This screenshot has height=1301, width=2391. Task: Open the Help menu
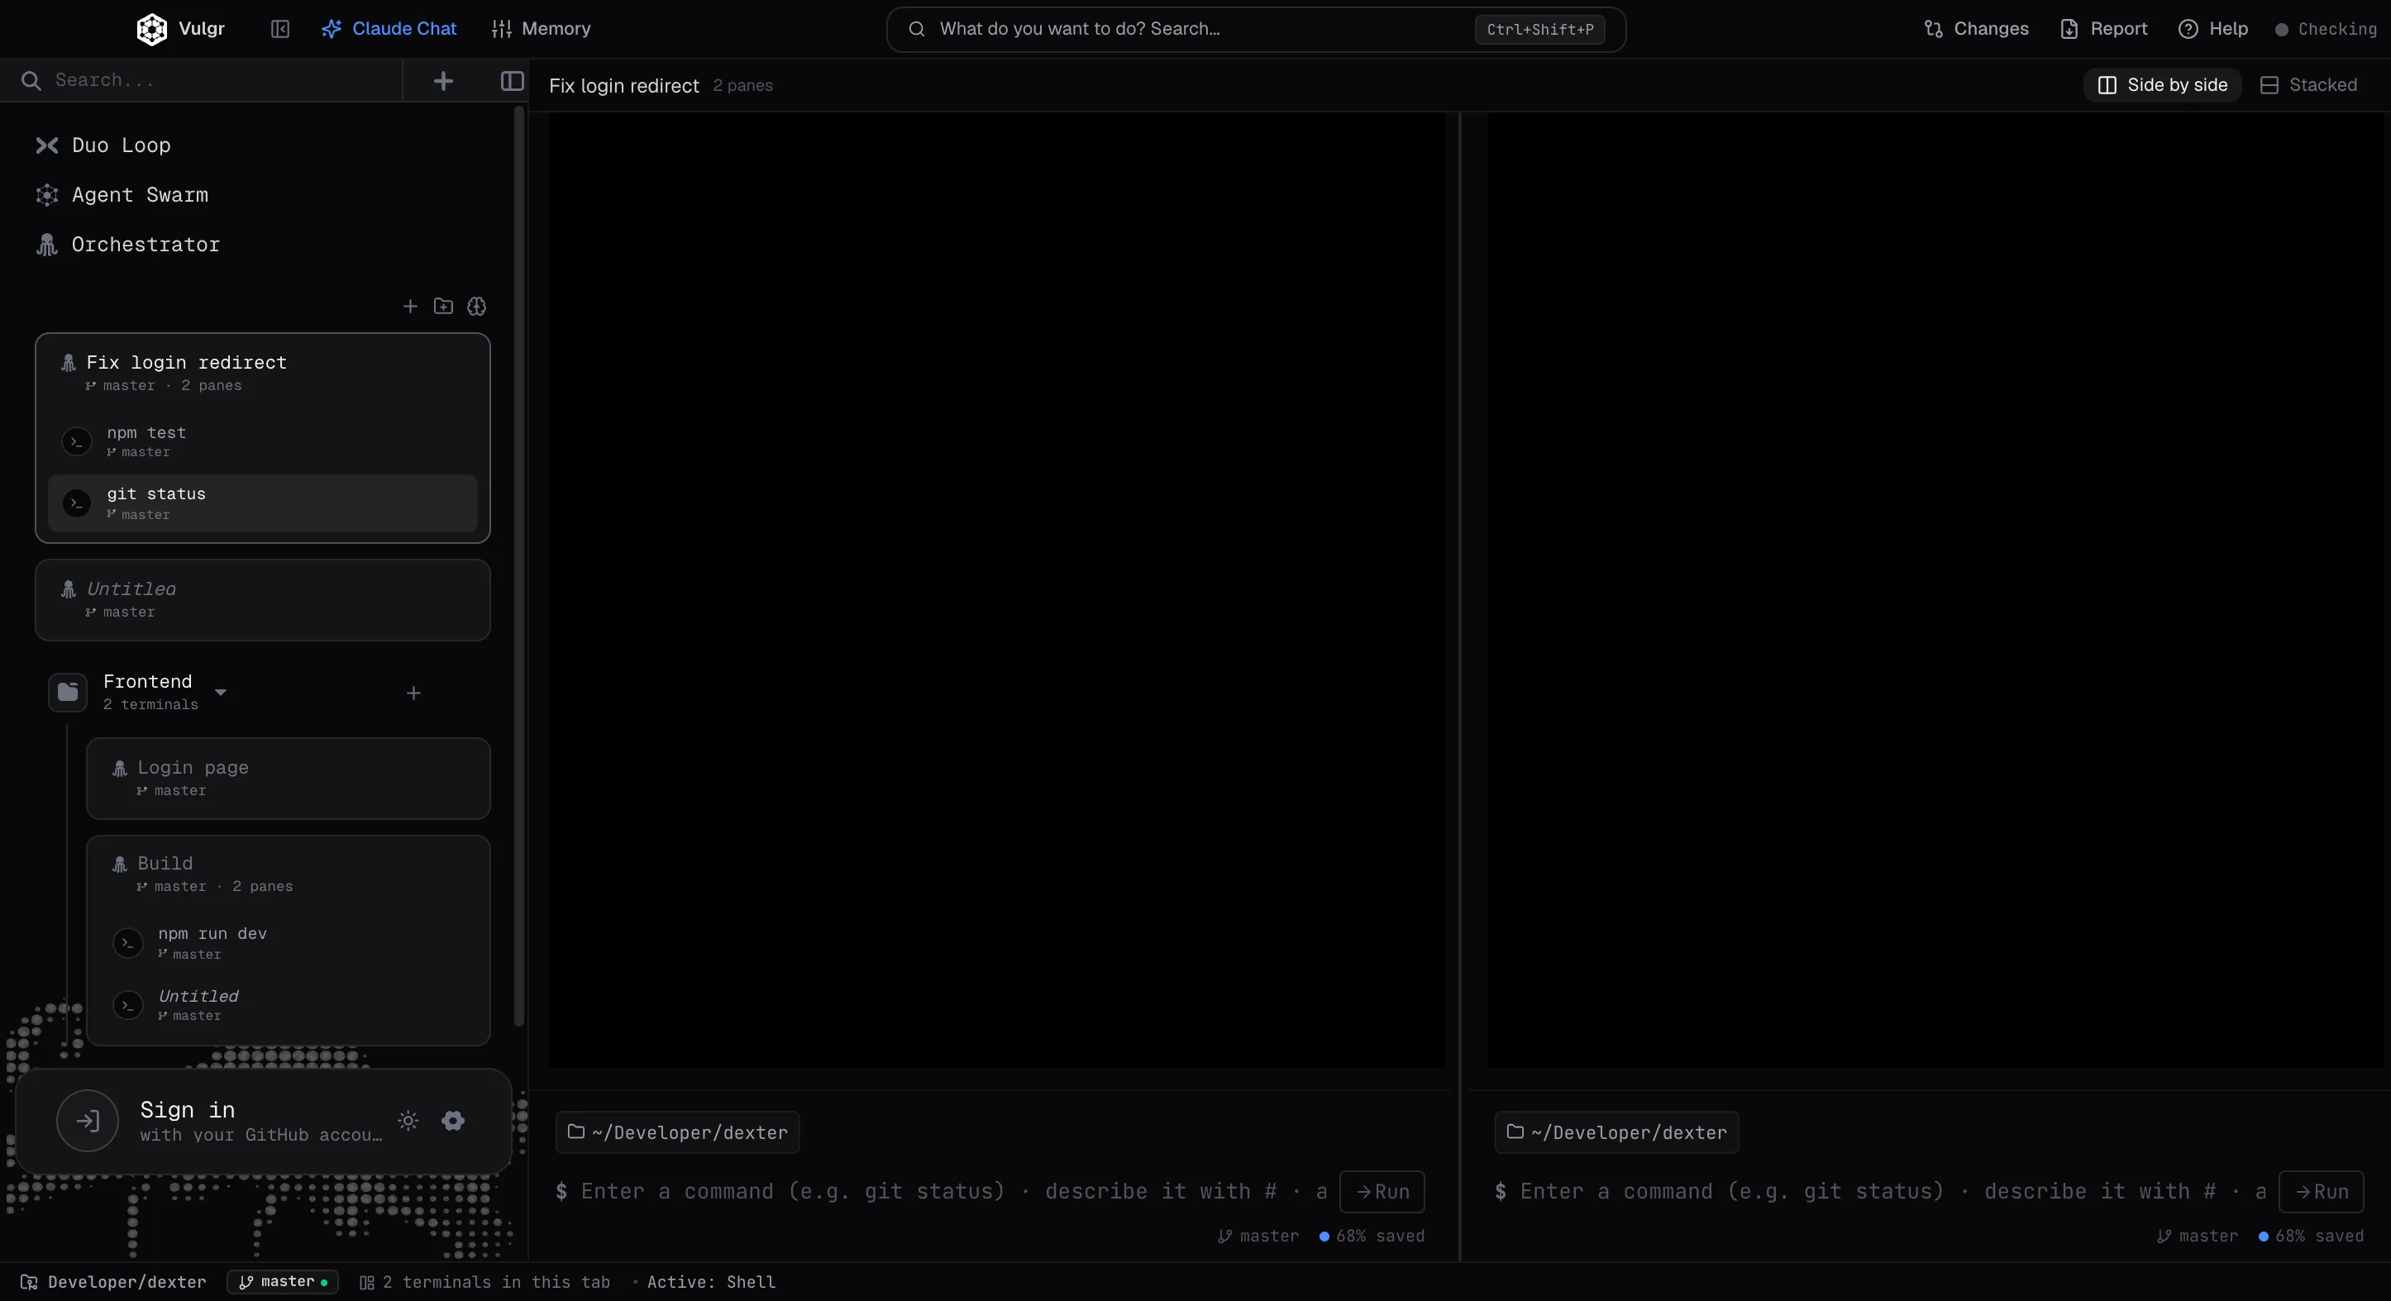click(2212, 29)
